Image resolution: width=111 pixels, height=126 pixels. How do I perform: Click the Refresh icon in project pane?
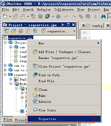pyautogui.click(x=28, y=31)
